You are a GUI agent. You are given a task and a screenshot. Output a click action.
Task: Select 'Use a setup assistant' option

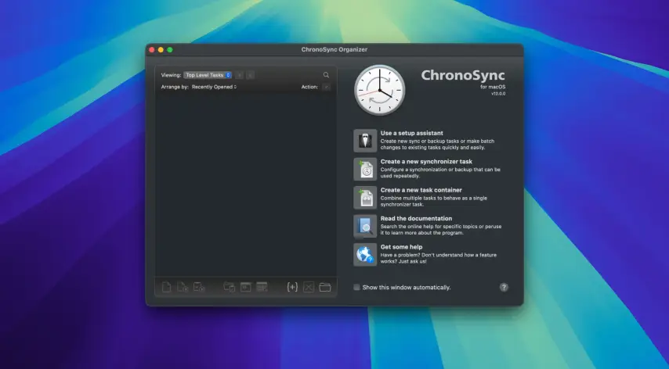412,133
